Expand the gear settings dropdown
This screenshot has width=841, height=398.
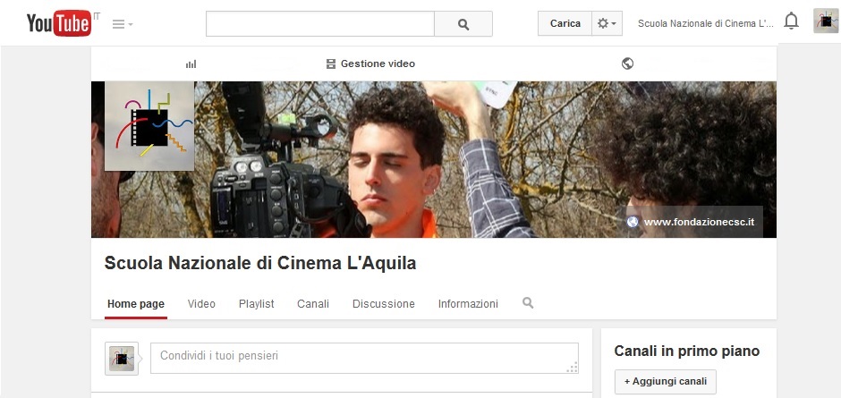coord(606,24)
